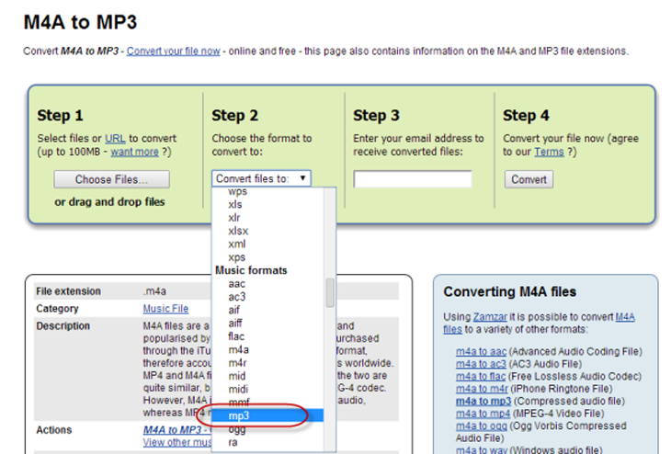This screenshot has width=671, height=454.
Task: Open the 'm4a to mp3' conversion link
Action: click(x=483, y=401)
